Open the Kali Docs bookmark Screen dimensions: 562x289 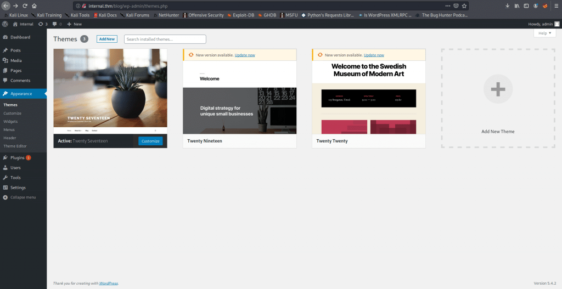(x=105, y=15)
